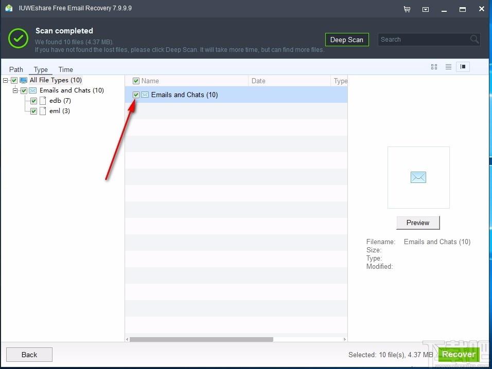The image size is (492, 369).
Task: Switch to thumbnail grid view
Action: pos(434,67)
